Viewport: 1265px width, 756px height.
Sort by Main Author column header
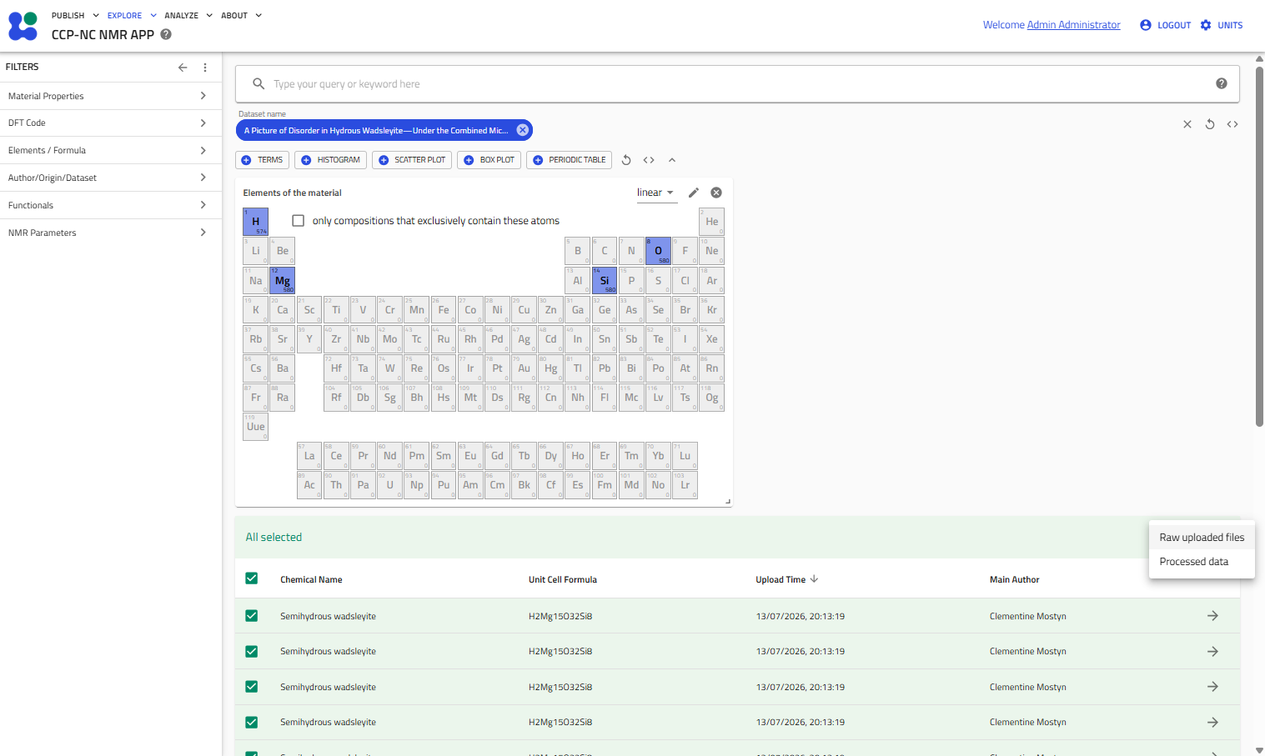click(1015, 579)
